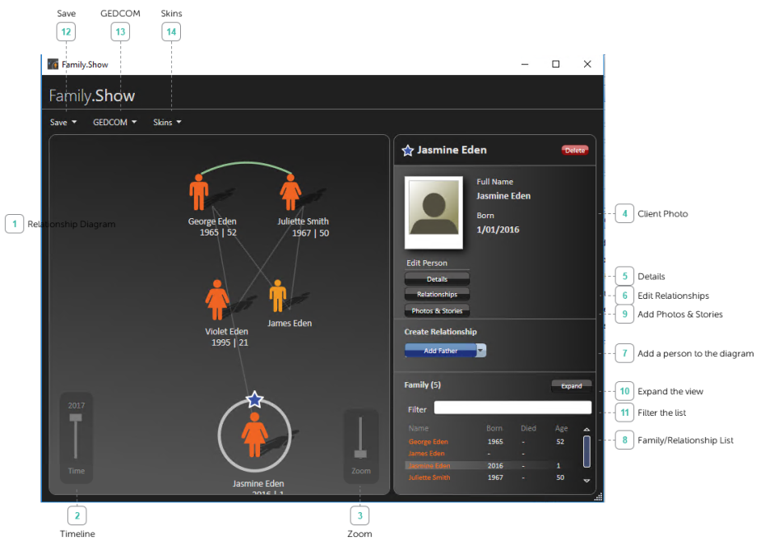The width and height of the screenshot is (765, 550).
Task: Click the Time slider handle
Action: [x=76, y=417]
